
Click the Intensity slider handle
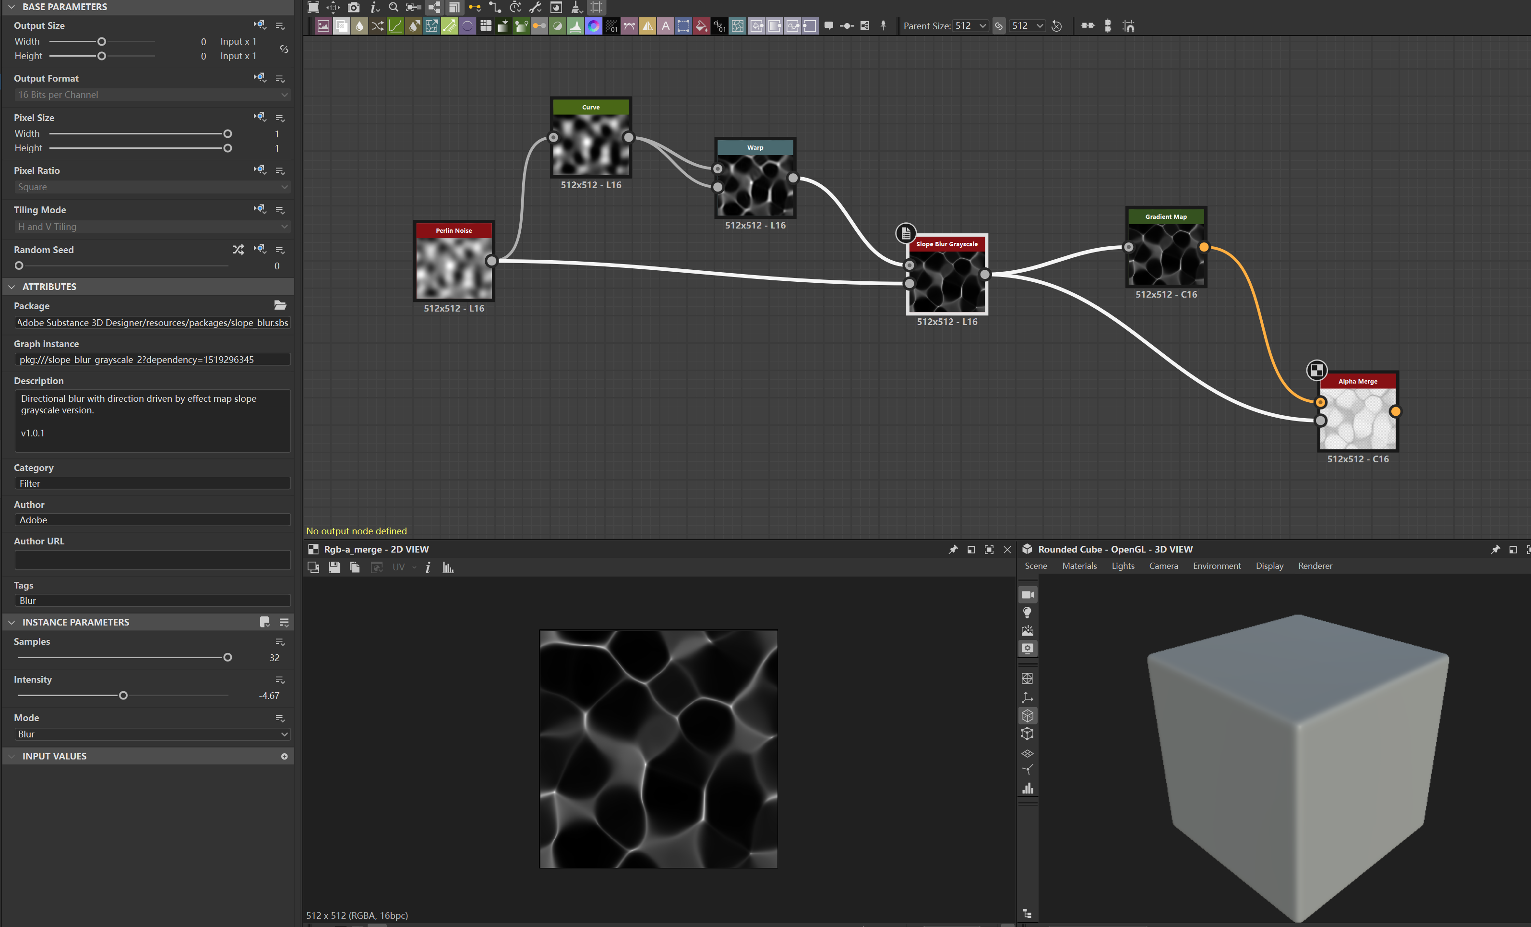[123, 695]
